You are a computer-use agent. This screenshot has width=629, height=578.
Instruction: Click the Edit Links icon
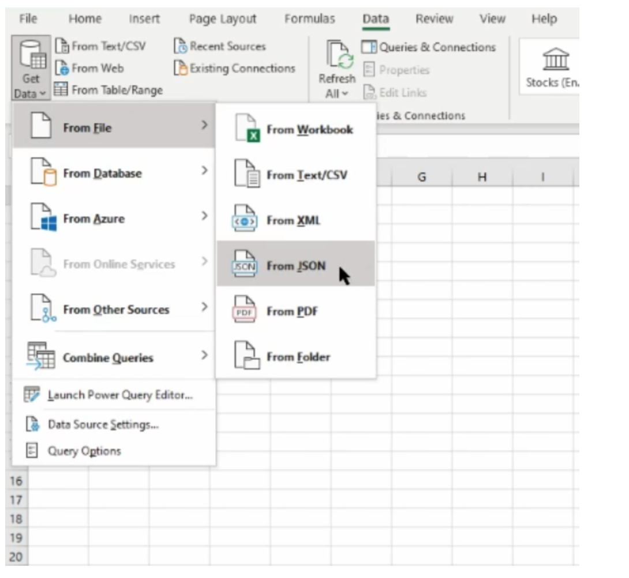coord(369,92)
